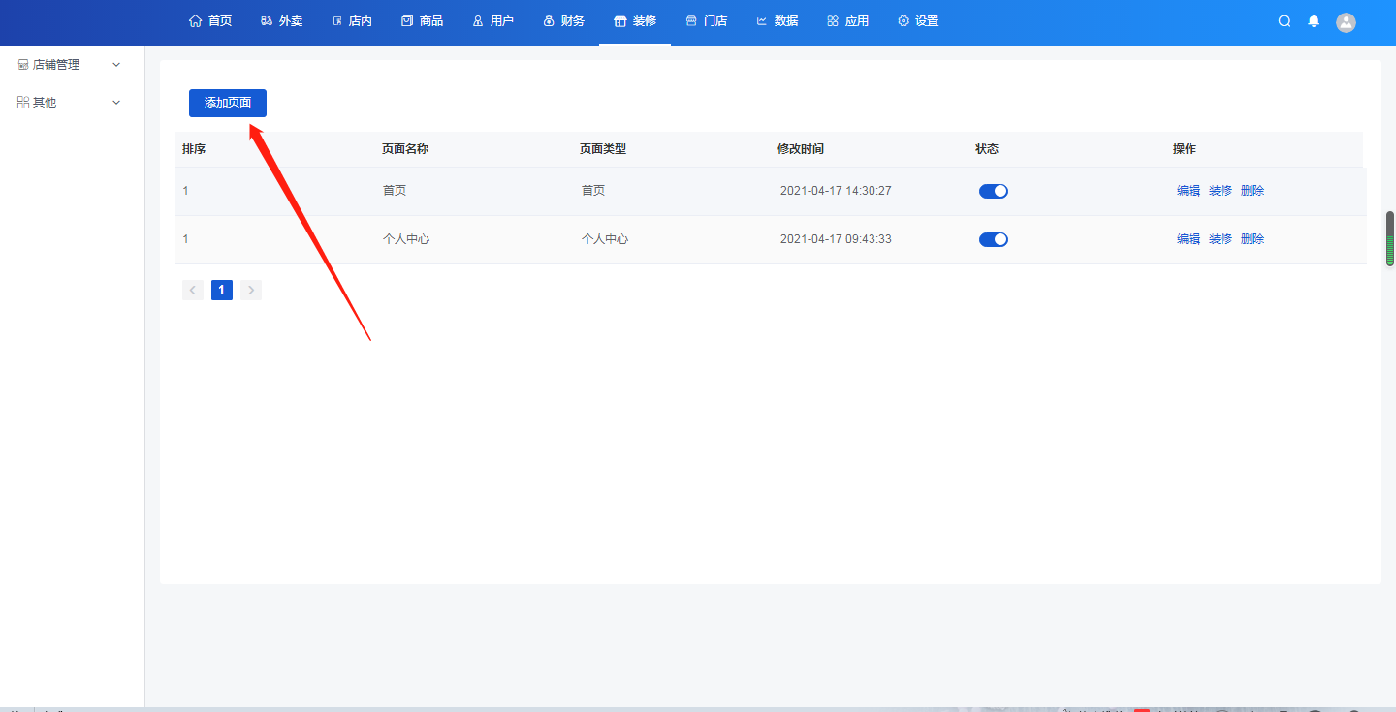Click 编辑 link for 首页 row

pyautogui.click(x=1188, y=191)
